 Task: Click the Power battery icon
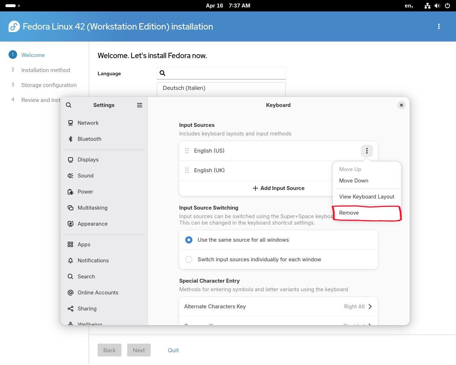click(x=71, y=192)
